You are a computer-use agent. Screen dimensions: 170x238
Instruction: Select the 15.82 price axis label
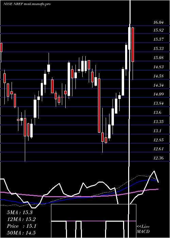coord(158,30)
